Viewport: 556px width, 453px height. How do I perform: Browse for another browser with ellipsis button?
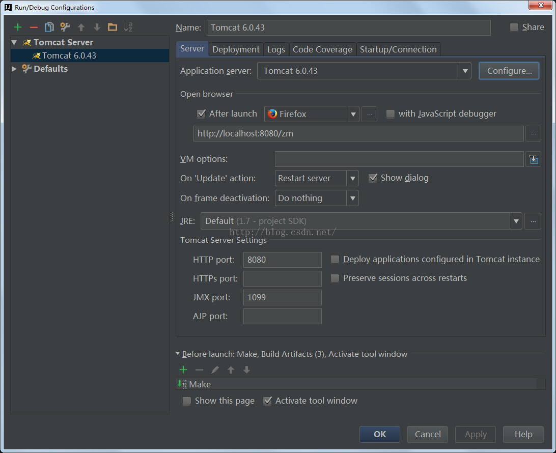pyautogui.click(x=370, y=114)
